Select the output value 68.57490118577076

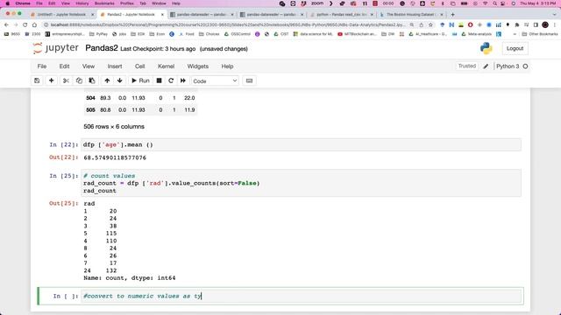[x=115, y=157]
